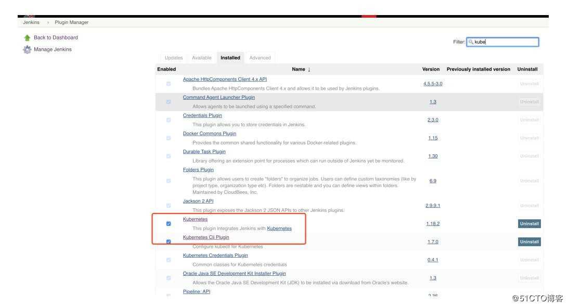Open the Kubernetes Cli Plugin link
Image resolution: width=568 pixels, height=307 pixels.
click(x=206, y=237)
